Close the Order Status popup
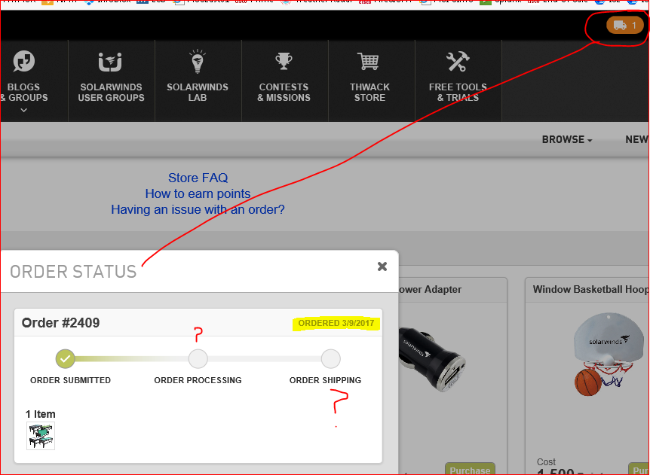The image size is (650, 475). click(x=382, y=266)
